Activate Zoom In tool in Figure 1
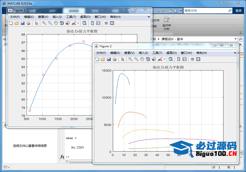246x172 pixels. coord(44,23)
